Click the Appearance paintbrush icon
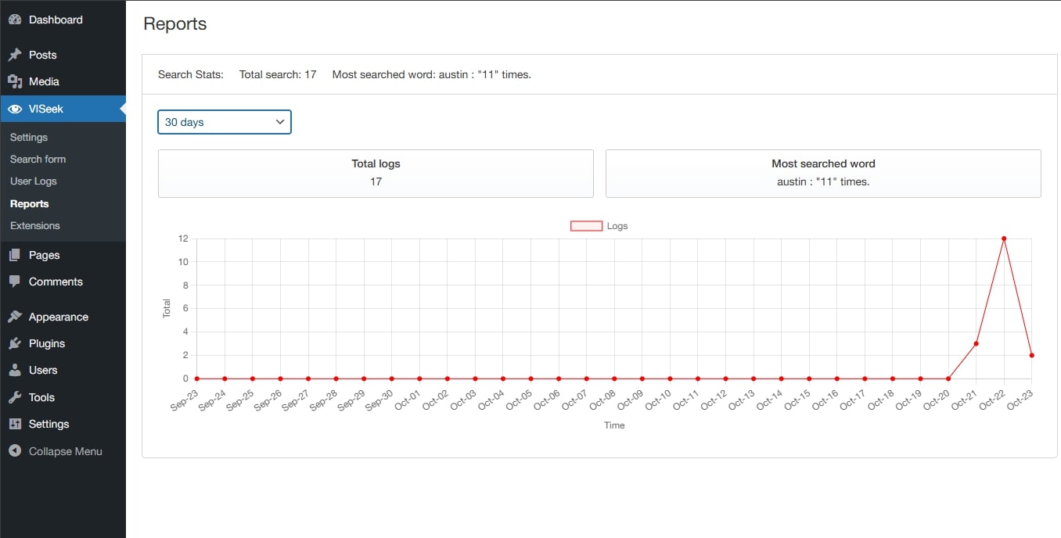Image resolution: width=1061 pixels, height=538 pixels. point(15,317)
